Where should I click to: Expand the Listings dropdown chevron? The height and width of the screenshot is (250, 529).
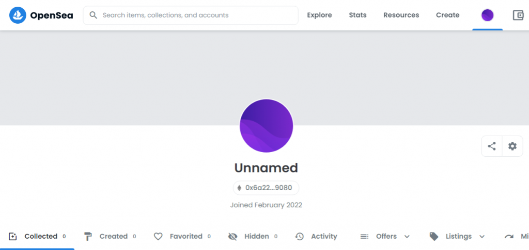(482, 237)
